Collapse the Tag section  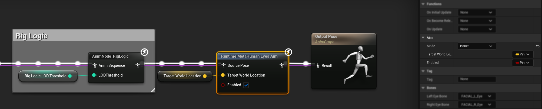(x=423, y=71)
